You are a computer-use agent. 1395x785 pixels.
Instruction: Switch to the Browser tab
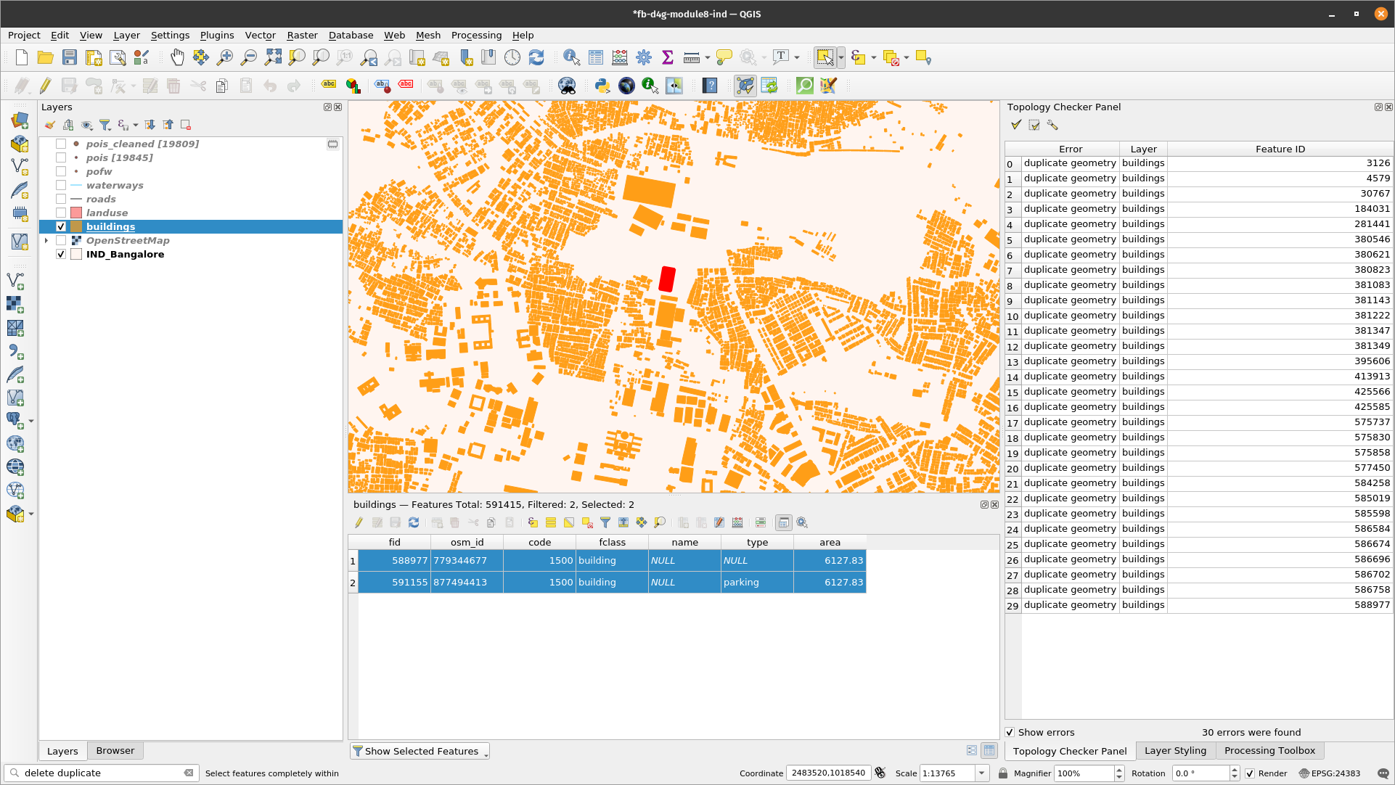(x=115, y=750)
